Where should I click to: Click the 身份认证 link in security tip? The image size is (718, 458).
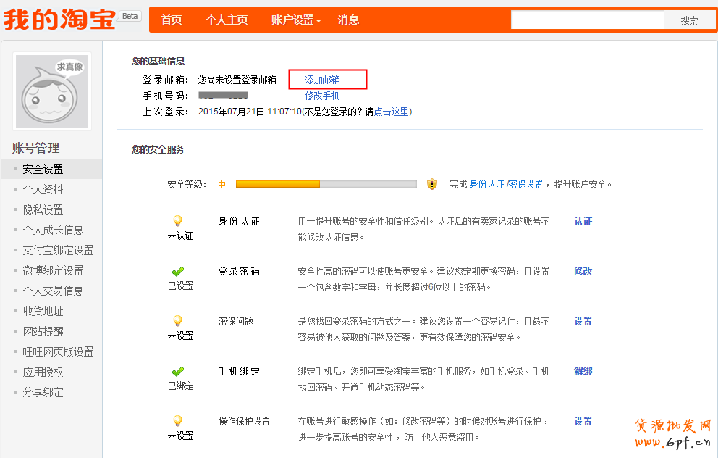pos(487,184)
